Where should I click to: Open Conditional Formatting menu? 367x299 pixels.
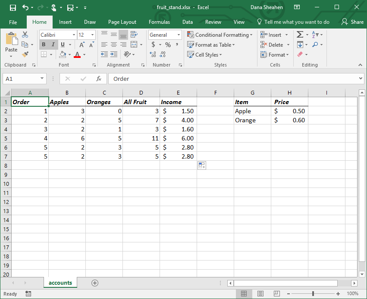pos(220,35)
